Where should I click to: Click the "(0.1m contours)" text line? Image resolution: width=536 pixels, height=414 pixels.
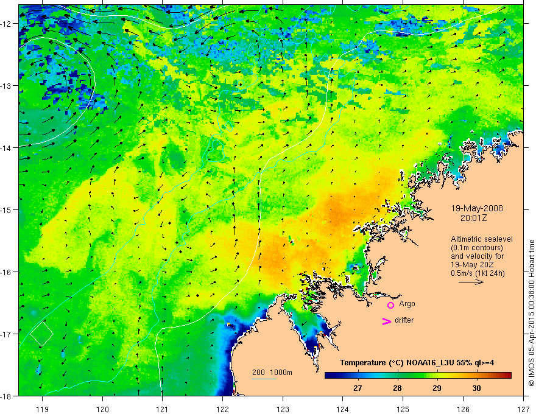[x=477, y=248]
